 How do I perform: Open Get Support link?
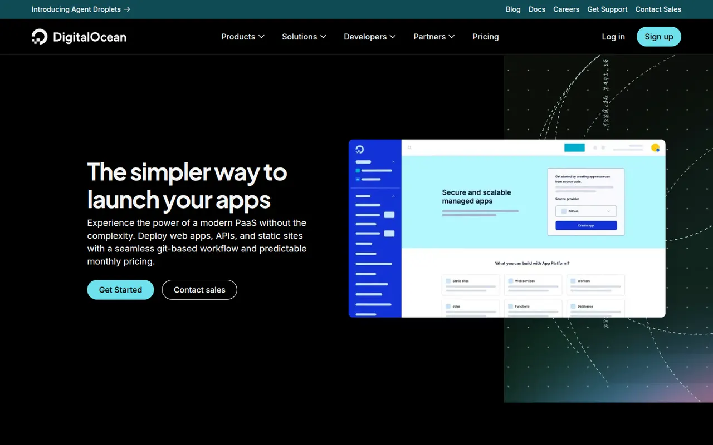(607, 9)
